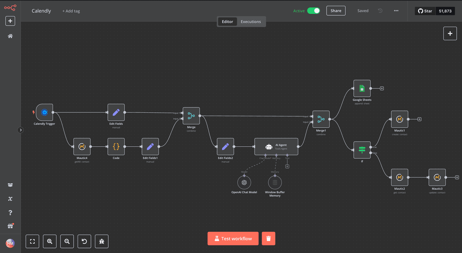Click the Calendly workflow name
Screen dimensions: 462x253
coord(41,11)
